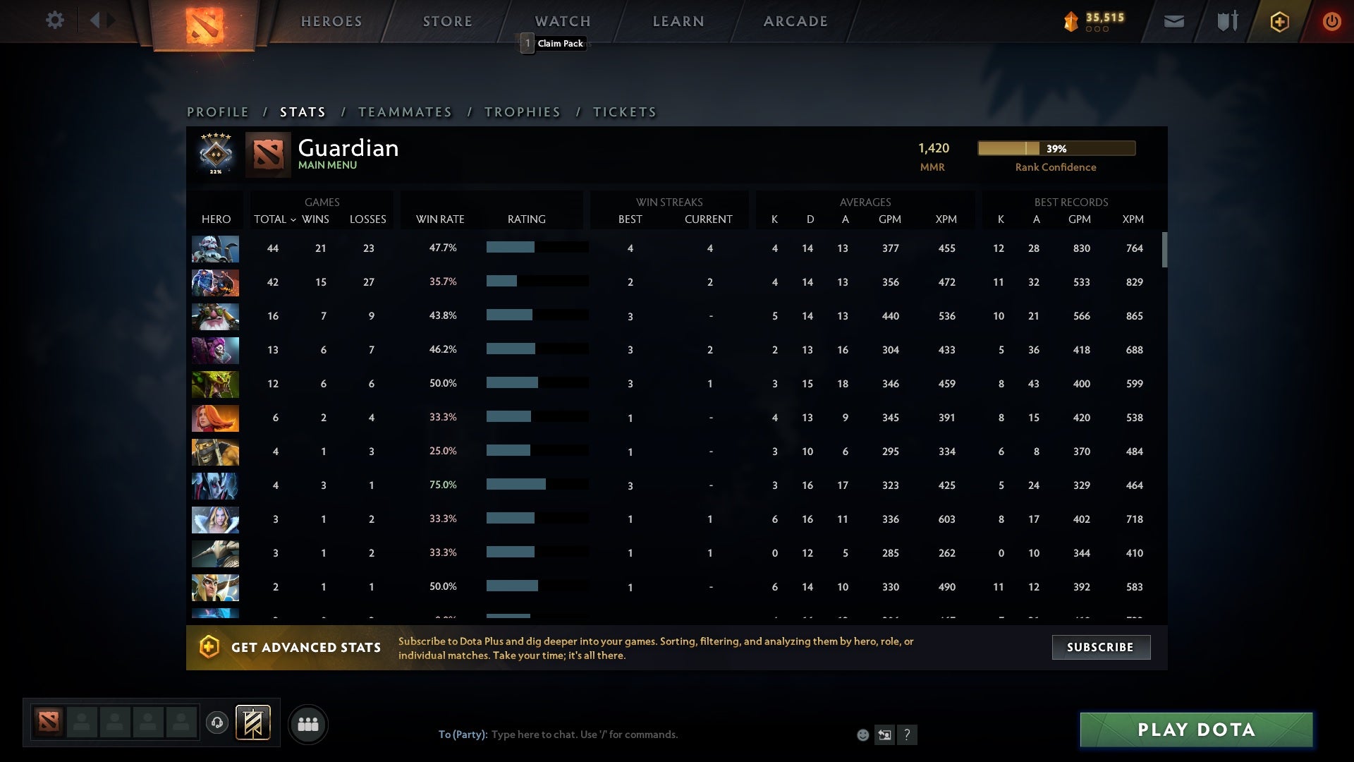Image resolution: width=1354 pixels, height=762 pixels.
Task: Open the guild banner icon near party slots
Action: [253, 724]
